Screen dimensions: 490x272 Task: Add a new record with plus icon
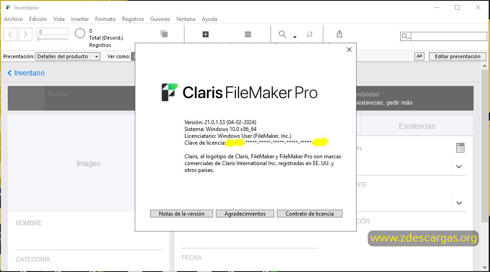(205, 34)
